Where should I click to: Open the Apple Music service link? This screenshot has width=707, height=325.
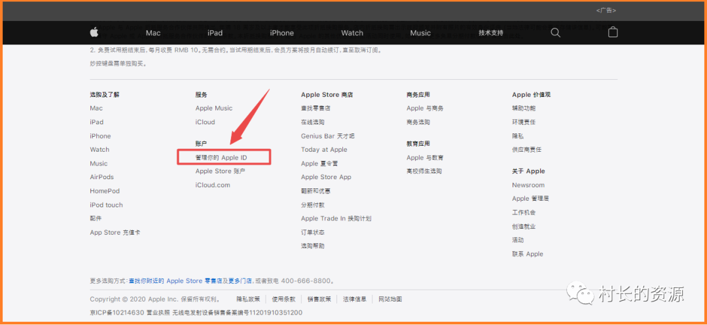click(x=213, y=108)
